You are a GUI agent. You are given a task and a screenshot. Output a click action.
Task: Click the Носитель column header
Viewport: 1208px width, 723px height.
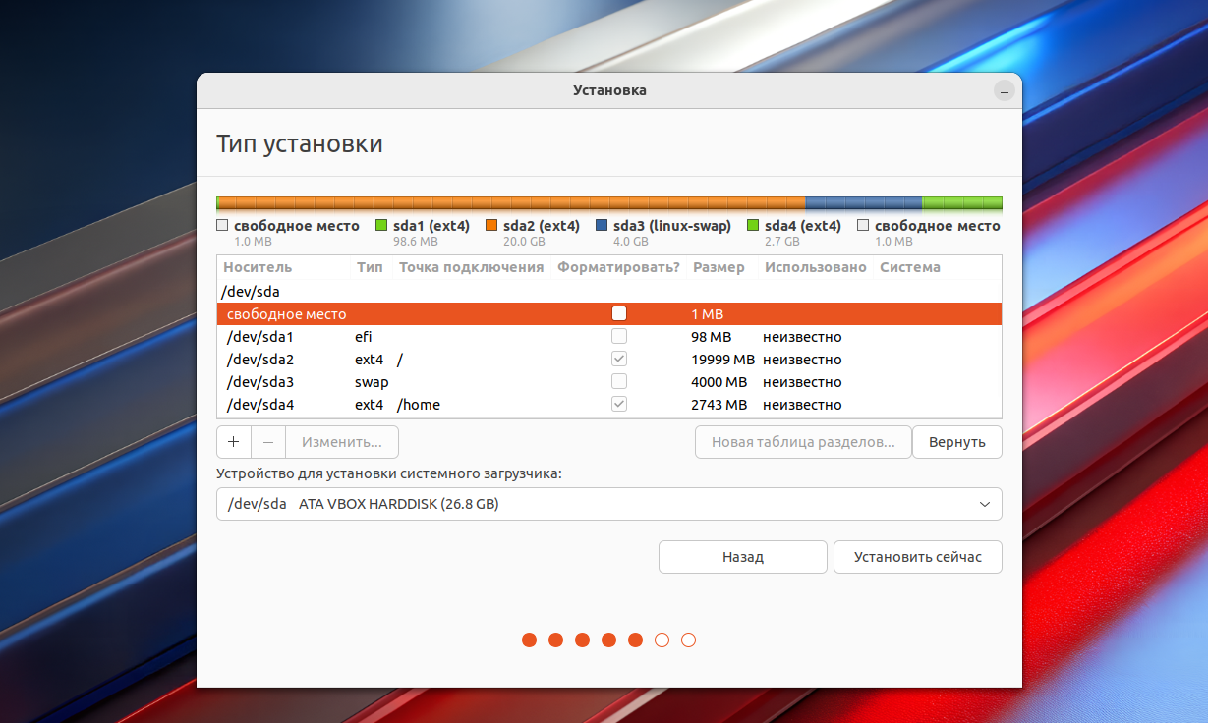point(258,267)
